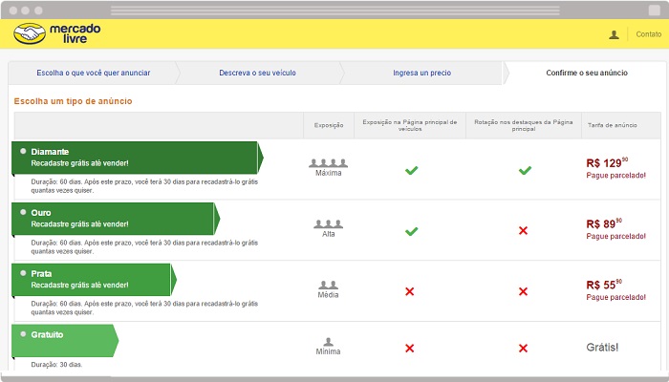This screenshot has width=669, height=382.
Task: Click the Alta exposure three-people icon
Action: pyautogui.click(x=328, y=223)
